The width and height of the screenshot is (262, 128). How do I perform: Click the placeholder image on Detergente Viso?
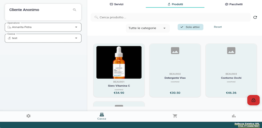(175, 50)
